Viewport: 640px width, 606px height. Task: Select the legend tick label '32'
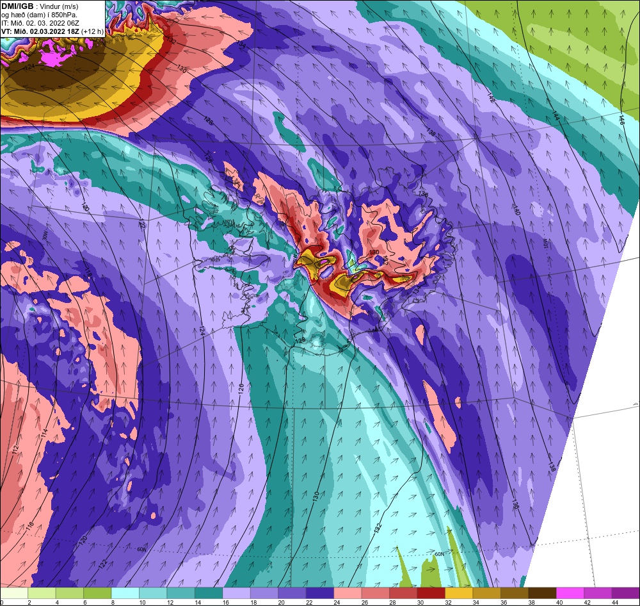coord(448,602)
